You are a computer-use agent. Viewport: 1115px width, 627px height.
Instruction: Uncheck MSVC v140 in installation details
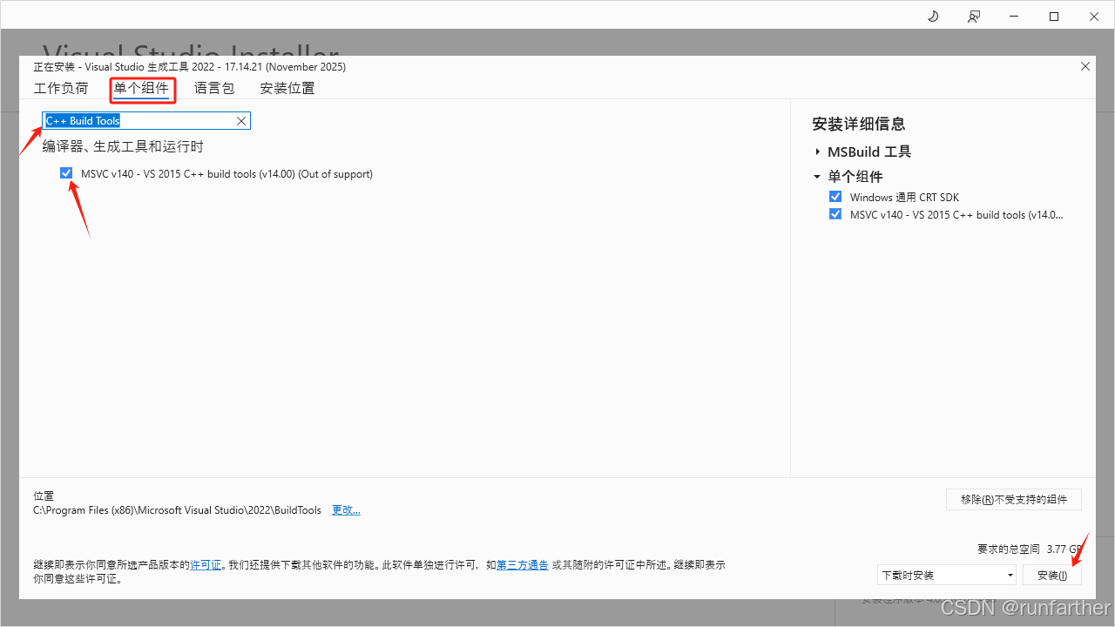835,214
